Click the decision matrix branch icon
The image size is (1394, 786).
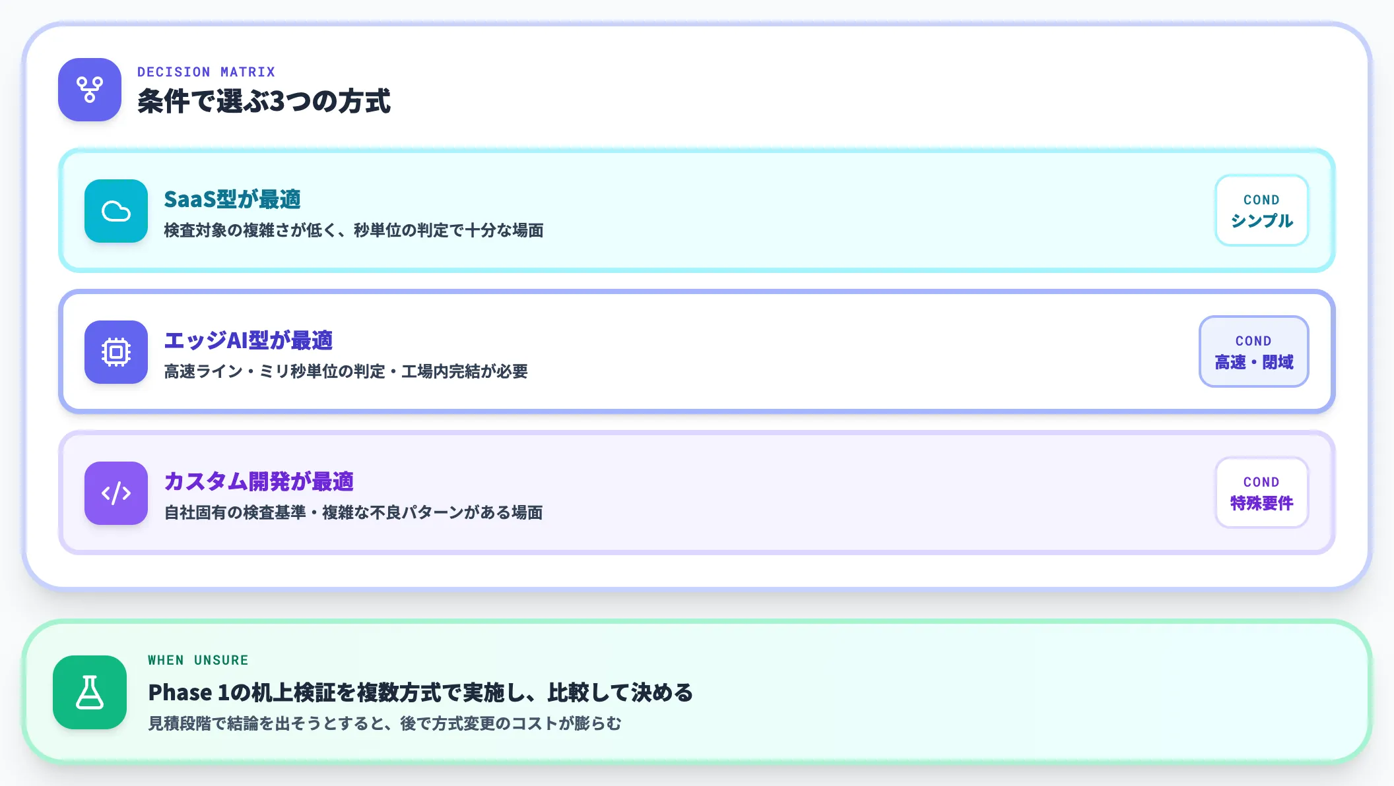tap(89, 90)
